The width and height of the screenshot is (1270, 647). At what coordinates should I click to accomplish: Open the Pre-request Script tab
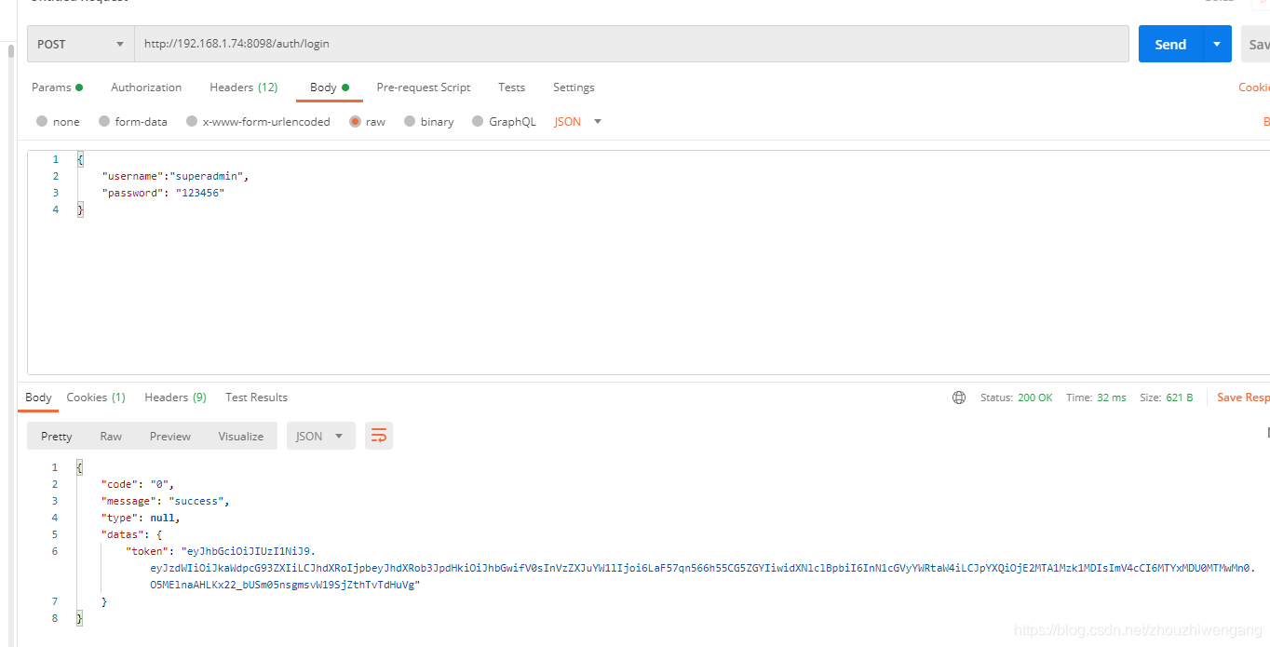(423, 87)
